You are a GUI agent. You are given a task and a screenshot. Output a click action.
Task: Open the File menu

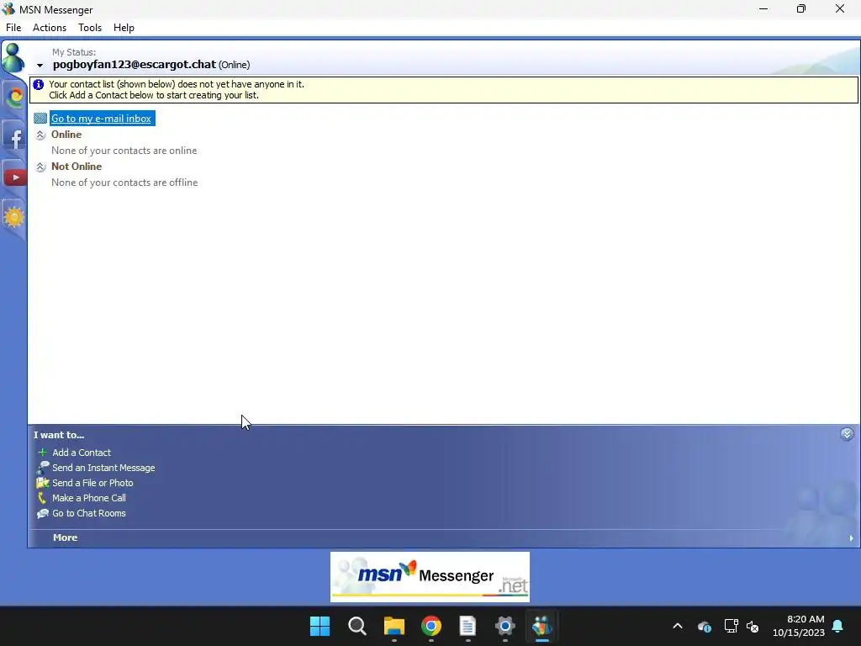click(x=13, y=28)
